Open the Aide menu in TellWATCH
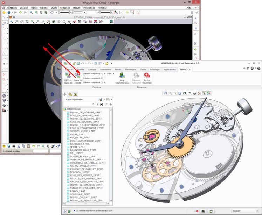 (x=189, y=8)
